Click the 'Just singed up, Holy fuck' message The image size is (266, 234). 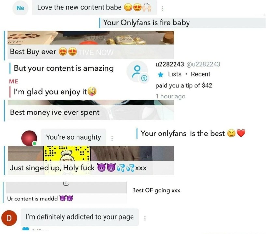(78, 168)
